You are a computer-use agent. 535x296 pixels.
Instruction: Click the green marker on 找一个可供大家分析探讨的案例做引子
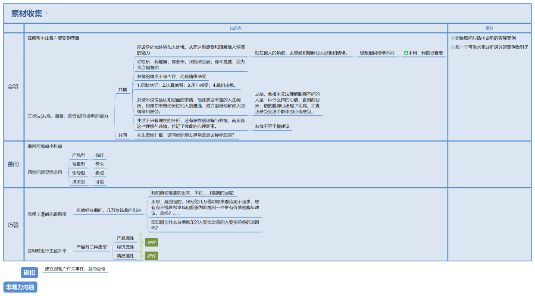point(453,47)
